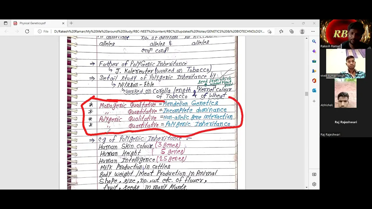
Task: Click 'Milk Production in cattles' line
Action: (x=135, y=167)
